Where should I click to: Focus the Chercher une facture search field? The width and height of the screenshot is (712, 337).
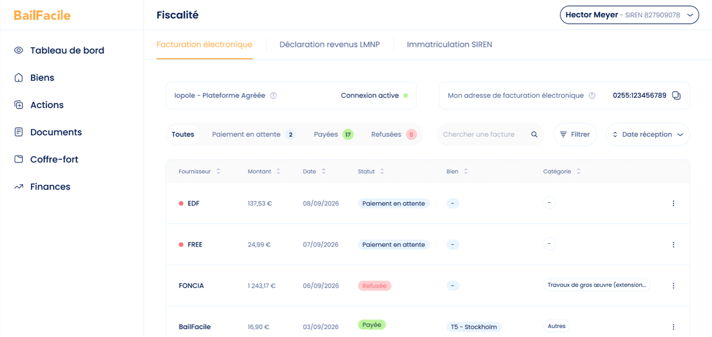tap(490, 135)
